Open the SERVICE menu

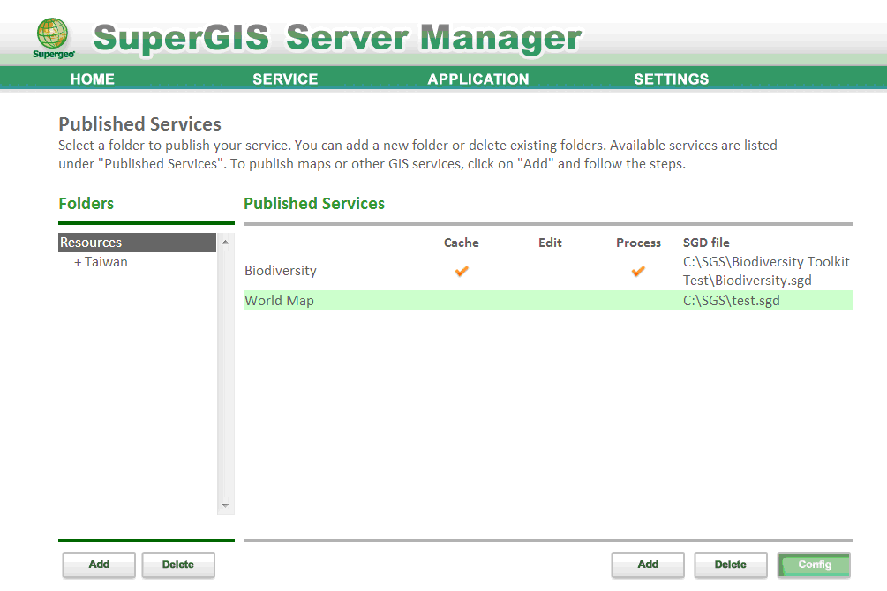coord(285,79)
